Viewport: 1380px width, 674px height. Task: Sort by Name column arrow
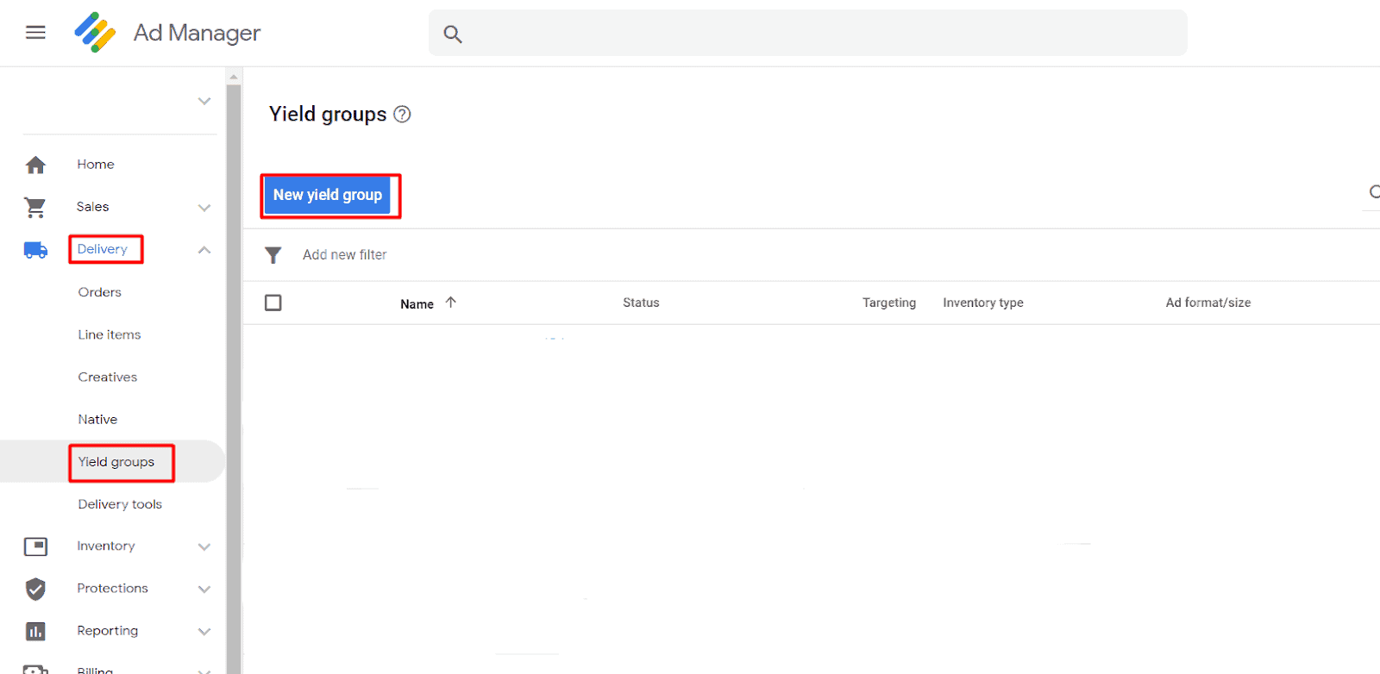coord(450,303)
